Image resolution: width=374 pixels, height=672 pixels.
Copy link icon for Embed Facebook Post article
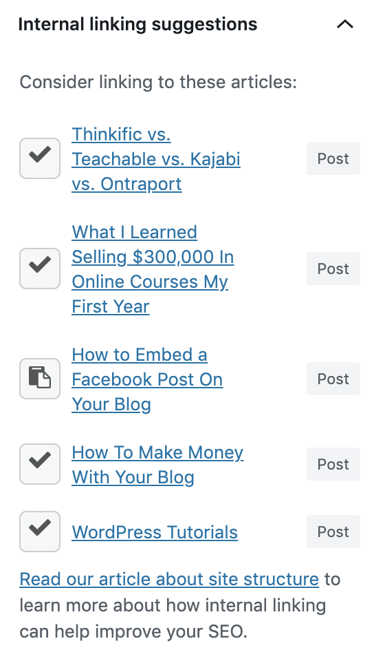tap(40, 379)
